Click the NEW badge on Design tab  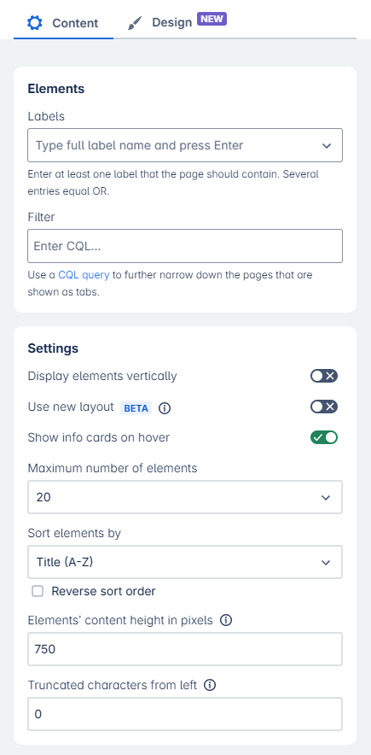pos(212,20)
